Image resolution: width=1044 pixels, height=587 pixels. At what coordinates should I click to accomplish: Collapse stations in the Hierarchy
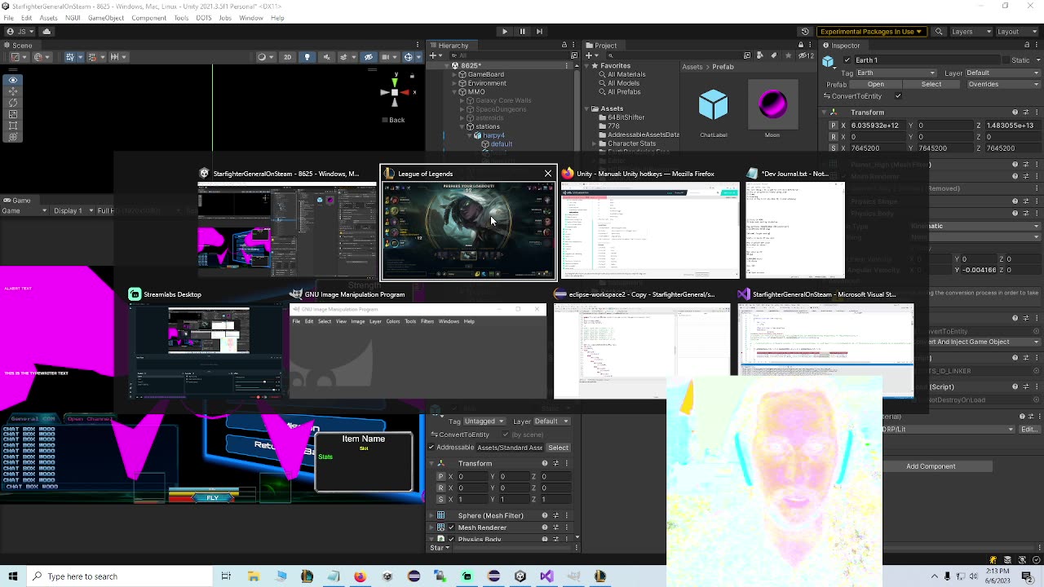462,127
